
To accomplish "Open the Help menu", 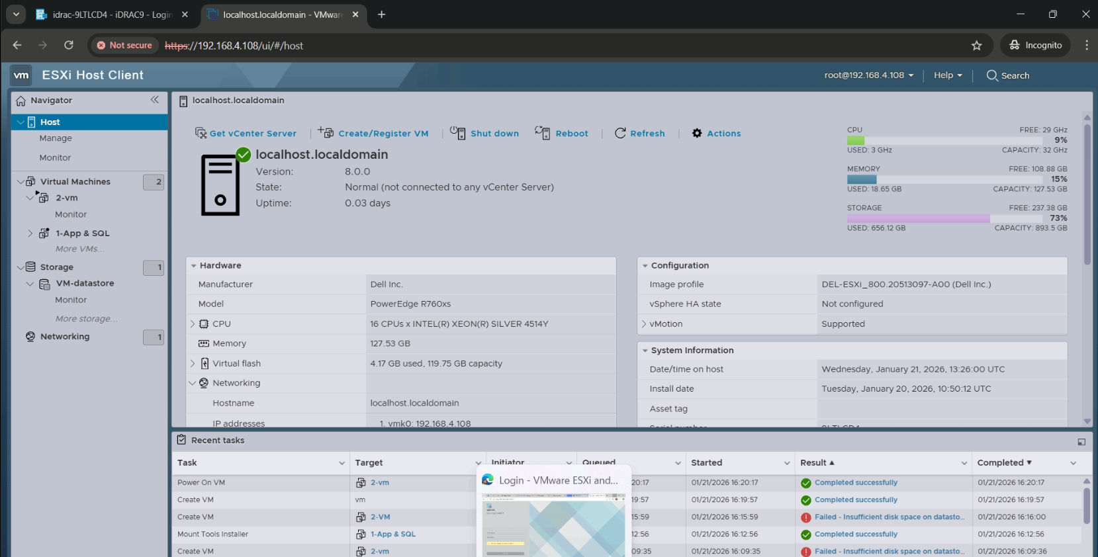I will [948, 75].
